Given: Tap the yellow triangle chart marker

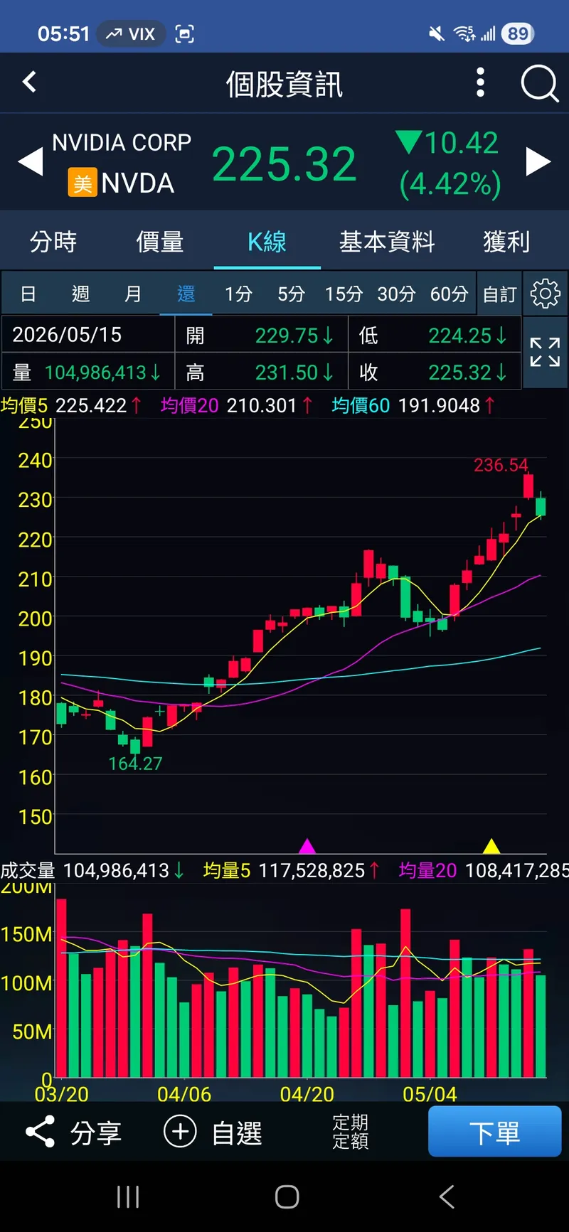Looking at the screenshot, I should pyautogui.click(x=491, y=846).
